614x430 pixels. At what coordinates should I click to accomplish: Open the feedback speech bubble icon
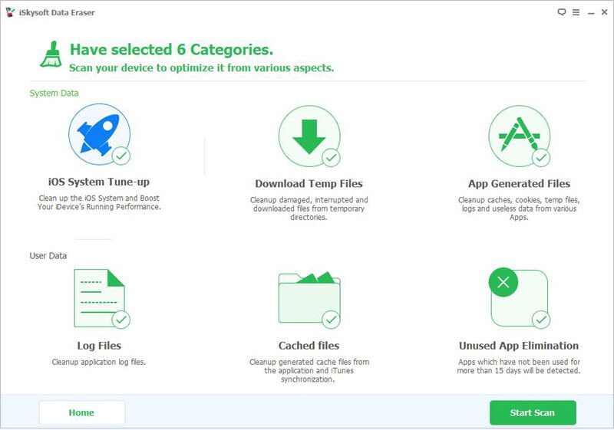[562, 12]
